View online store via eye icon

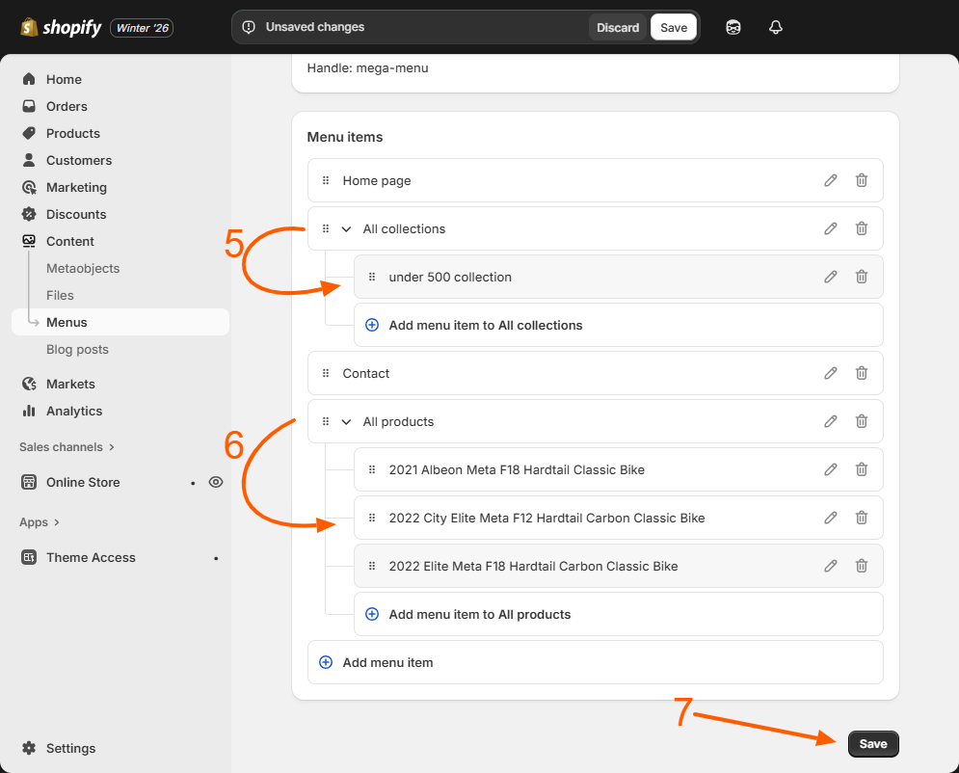coord(215,482)
